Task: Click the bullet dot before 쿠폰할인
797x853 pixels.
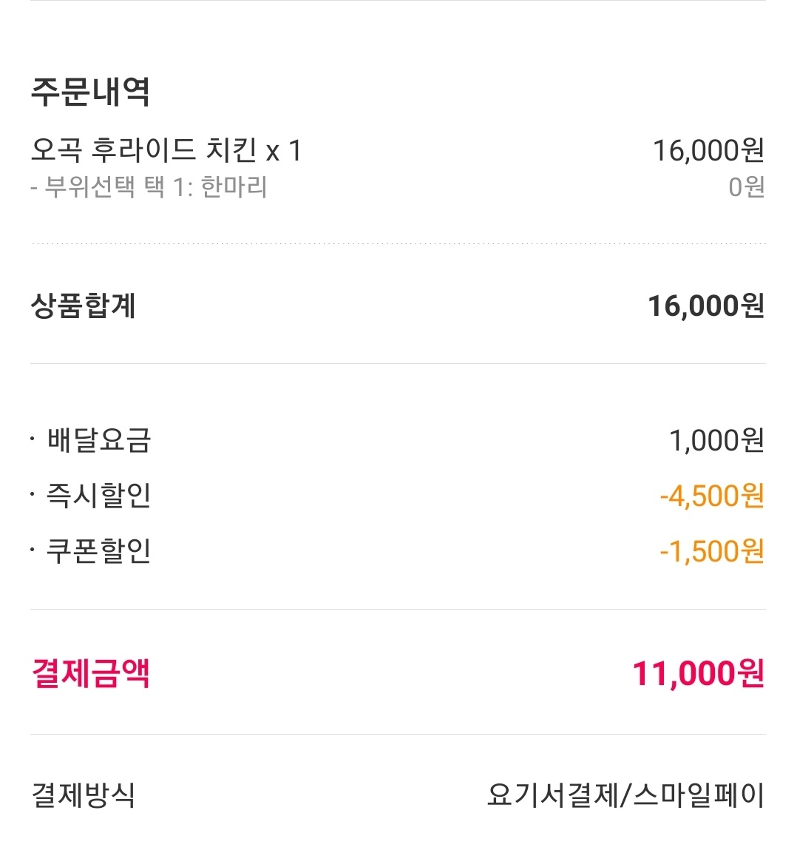Action: pos(33,550)
